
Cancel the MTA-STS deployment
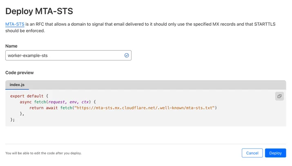click(252, 153)
